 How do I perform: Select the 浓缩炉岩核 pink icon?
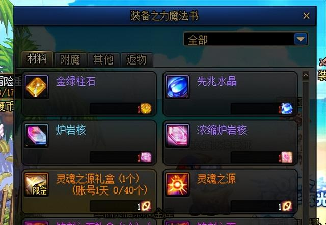(177, 136)
